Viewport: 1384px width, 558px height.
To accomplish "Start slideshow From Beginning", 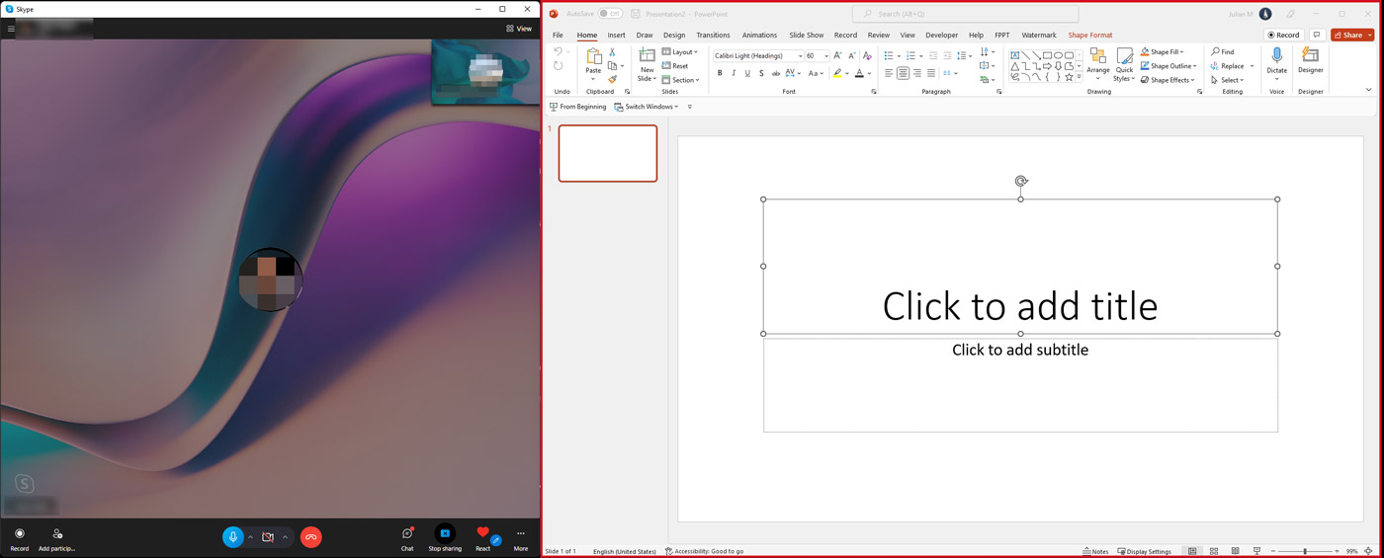I will tap(578, 107).
